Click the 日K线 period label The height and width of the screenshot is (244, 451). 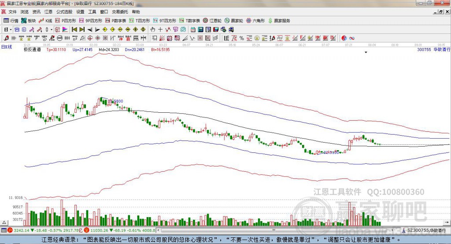pyautogui.click(x=6, y=47)
